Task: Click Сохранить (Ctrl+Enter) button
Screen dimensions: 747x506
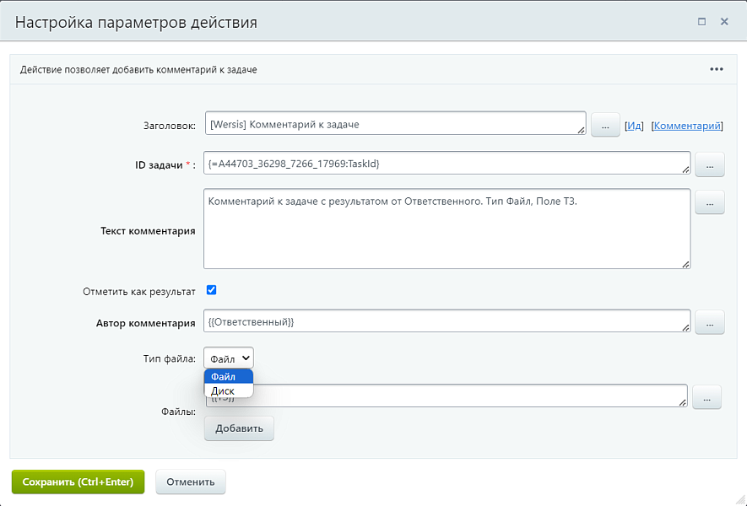Action: coord(77,482)
